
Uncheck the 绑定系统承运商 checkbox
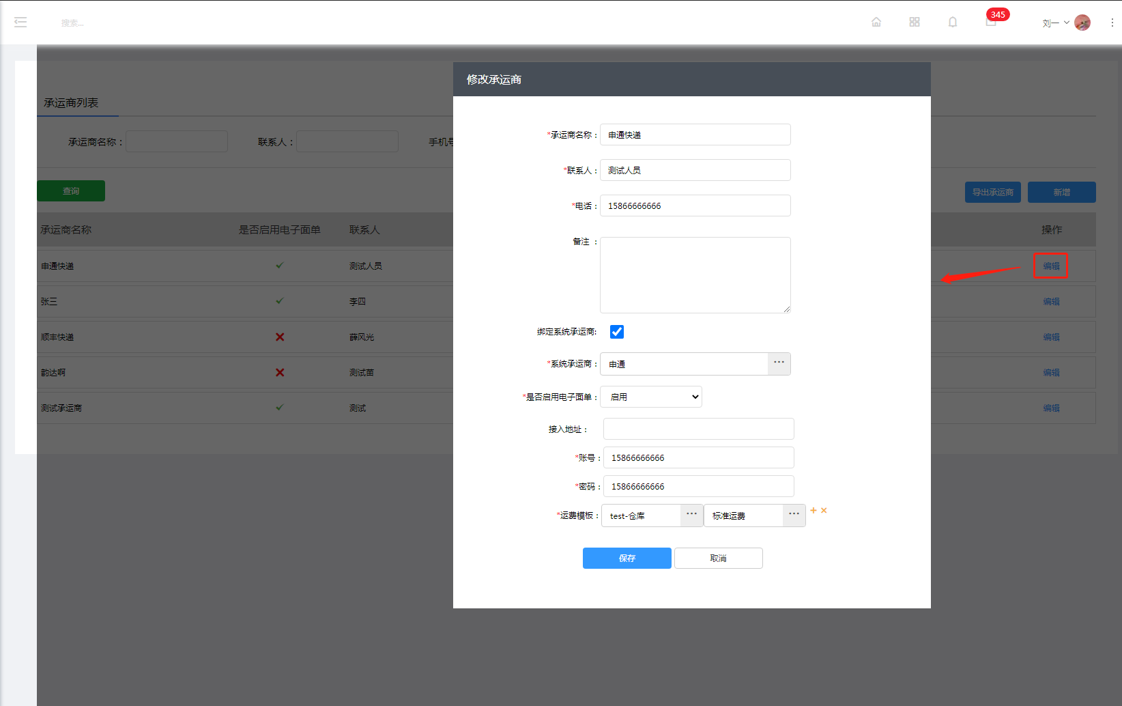(617, 332)
